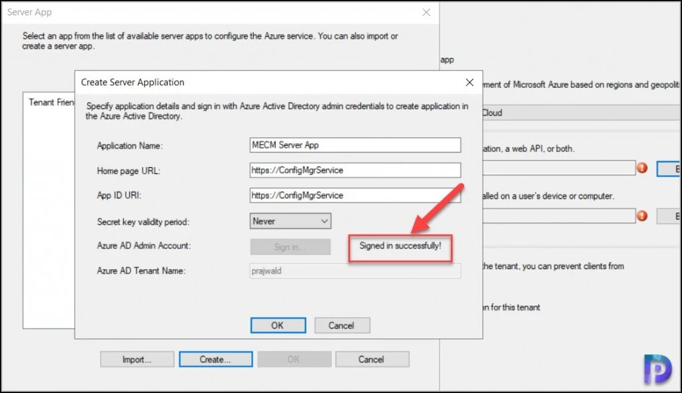Click the native client app field in background
The width and height of the screenshot is (682, 393).
(559, 216)
